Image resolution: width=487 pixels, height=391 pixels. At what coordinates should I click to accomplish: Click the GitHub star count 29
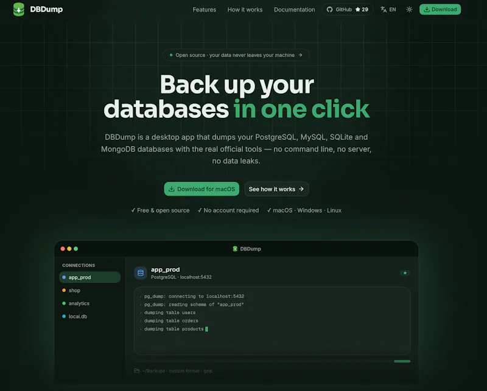tap(362, 9)
